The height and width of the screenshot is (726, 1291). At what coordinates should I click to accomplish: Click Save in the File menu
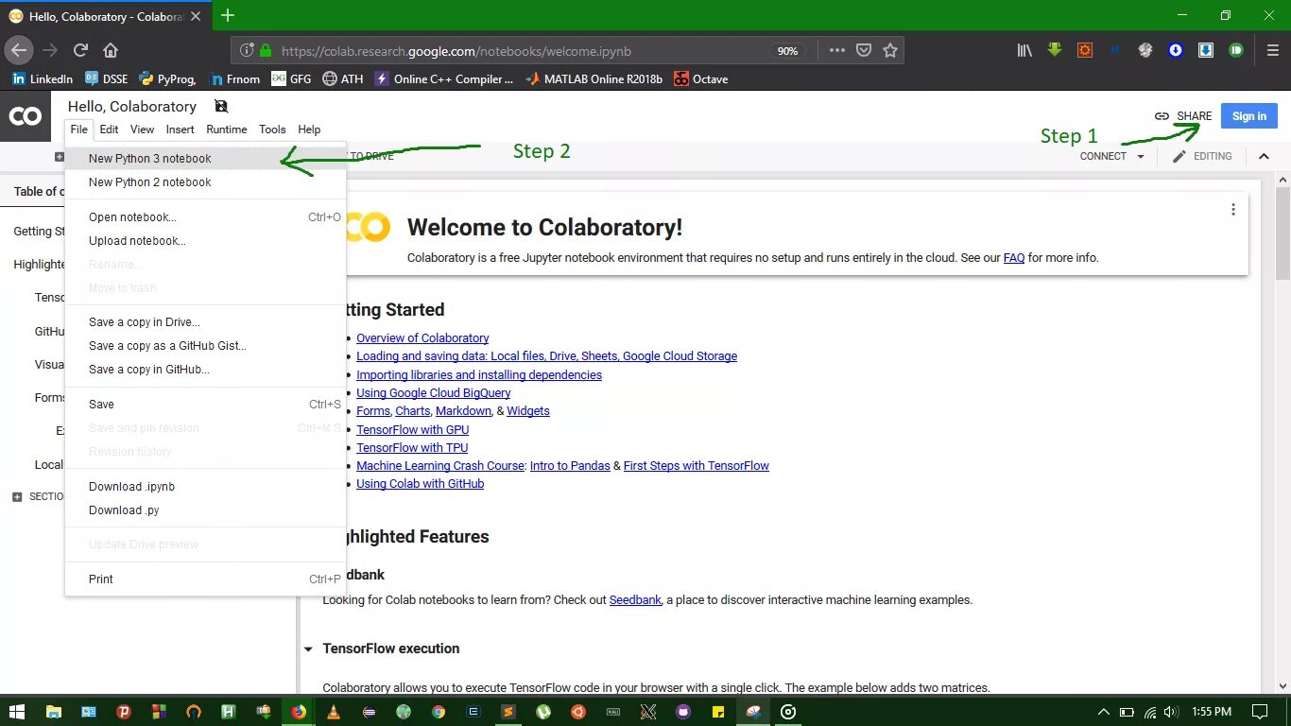point(206,405)
